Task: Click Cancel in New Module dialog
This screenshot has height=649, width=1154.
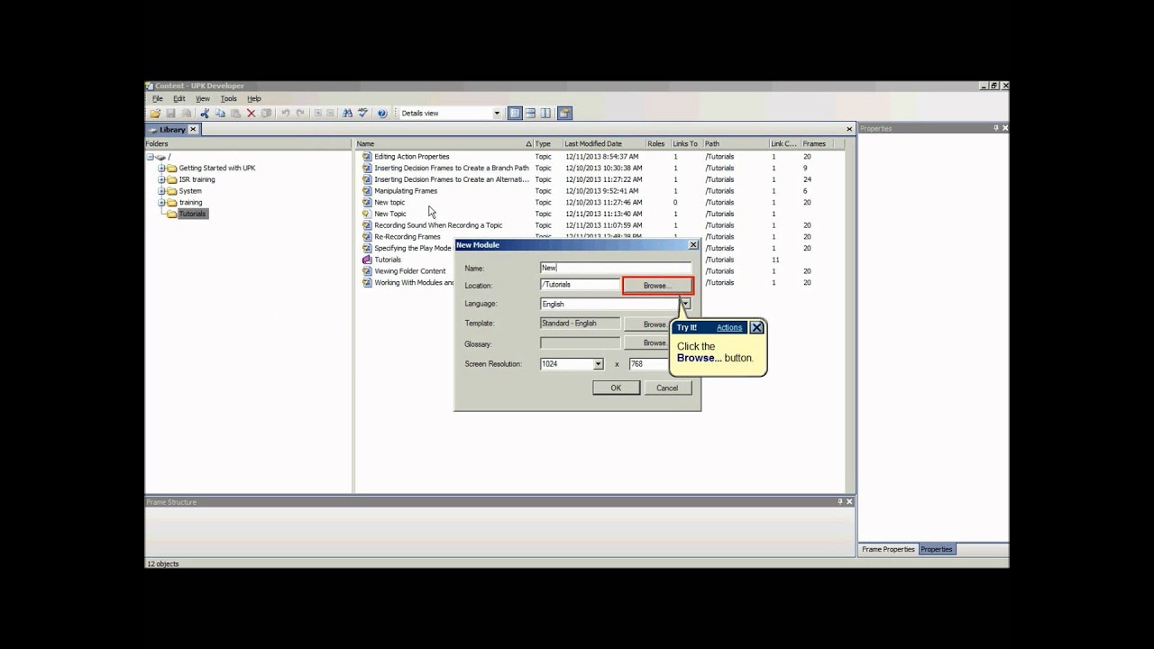Action: 667,388
